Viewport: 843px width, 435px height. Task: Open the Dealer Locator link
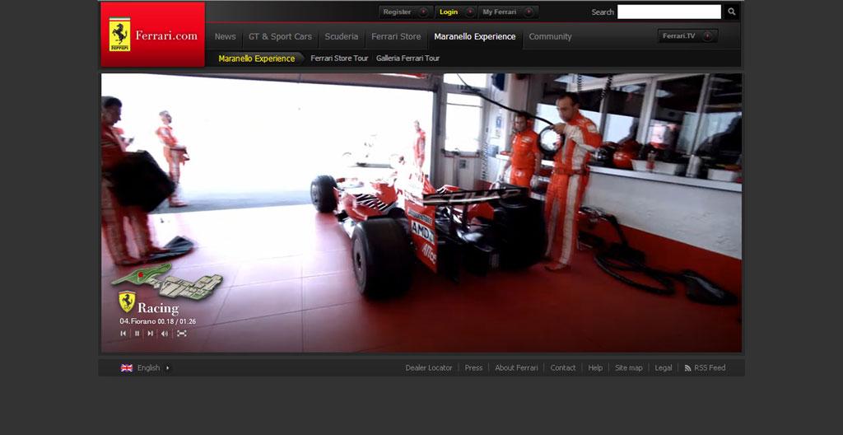tap(429, 368)
